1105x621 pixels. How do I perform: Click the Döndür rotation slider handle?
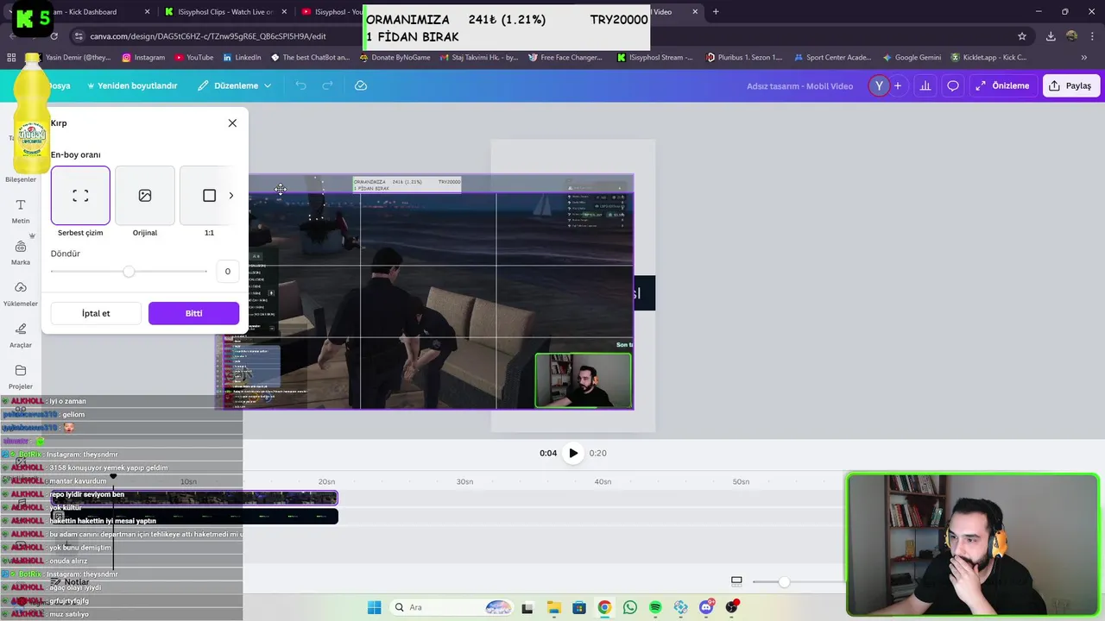point(129,272)
